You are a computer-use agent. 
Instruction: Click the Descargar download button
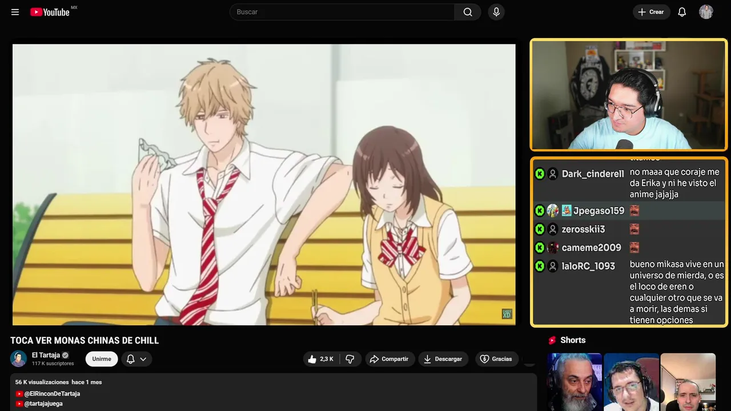443,359
